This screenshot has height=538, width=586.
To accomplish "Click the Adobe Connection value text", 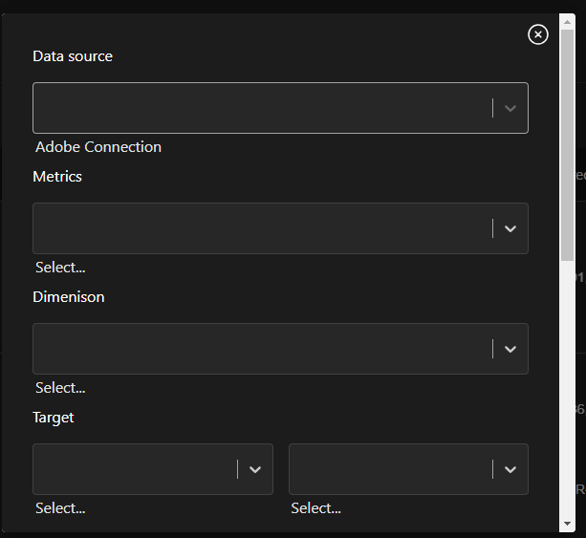I will (98, 147).
